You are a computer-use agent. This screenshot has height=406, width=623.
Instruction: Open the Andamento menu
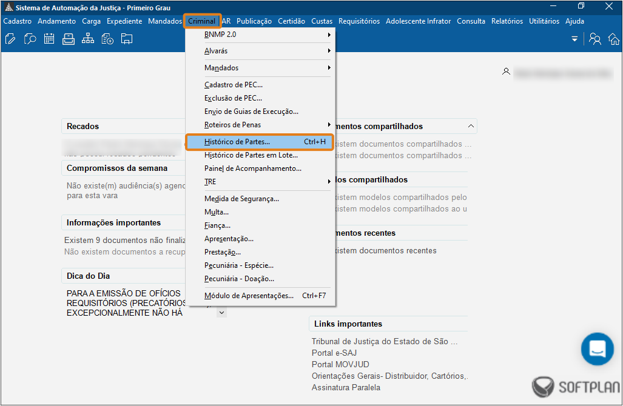pyautogui.click(x=57, y=21)
